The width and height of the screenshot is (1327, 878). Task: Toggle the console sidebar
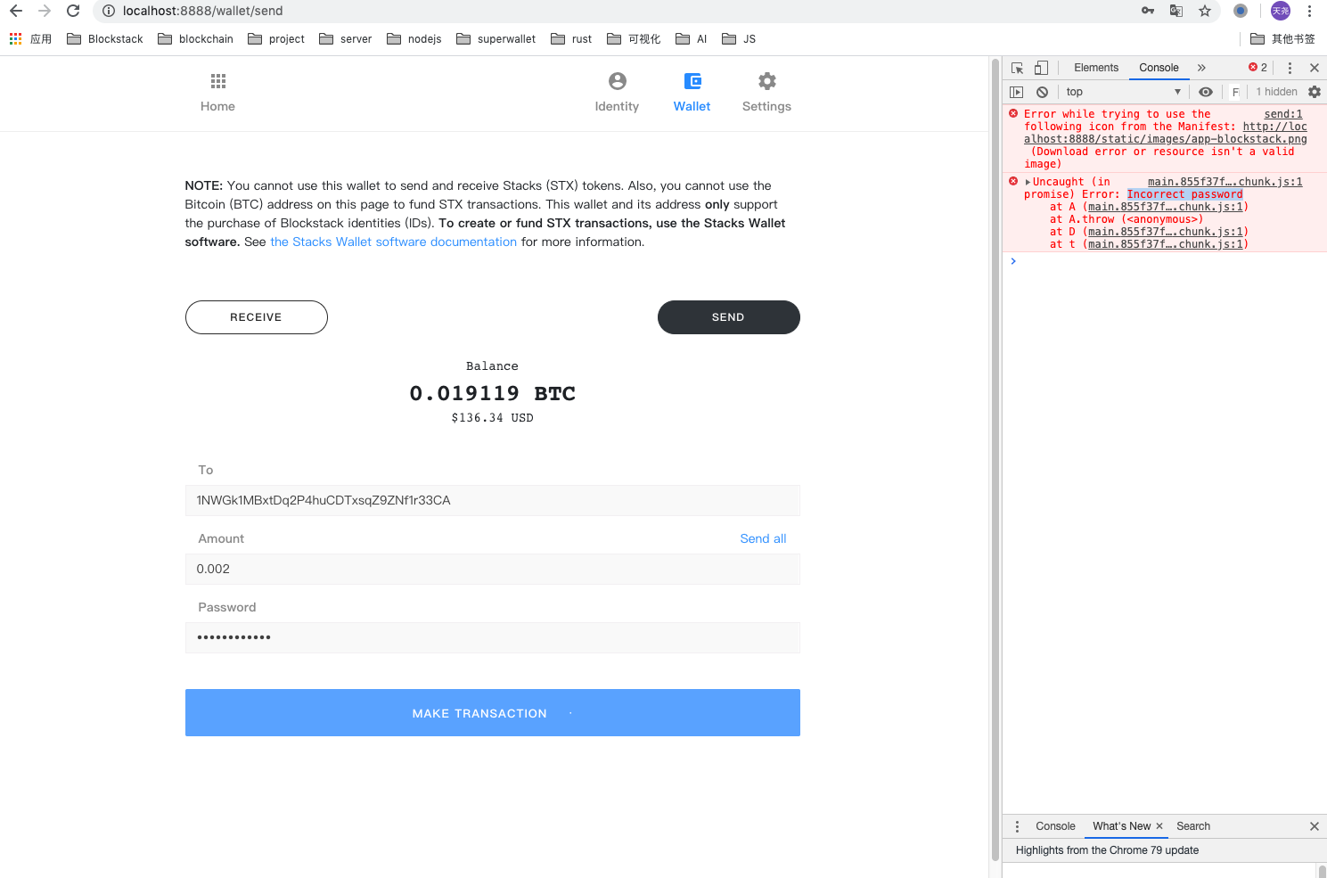[x=1017, y=92]
